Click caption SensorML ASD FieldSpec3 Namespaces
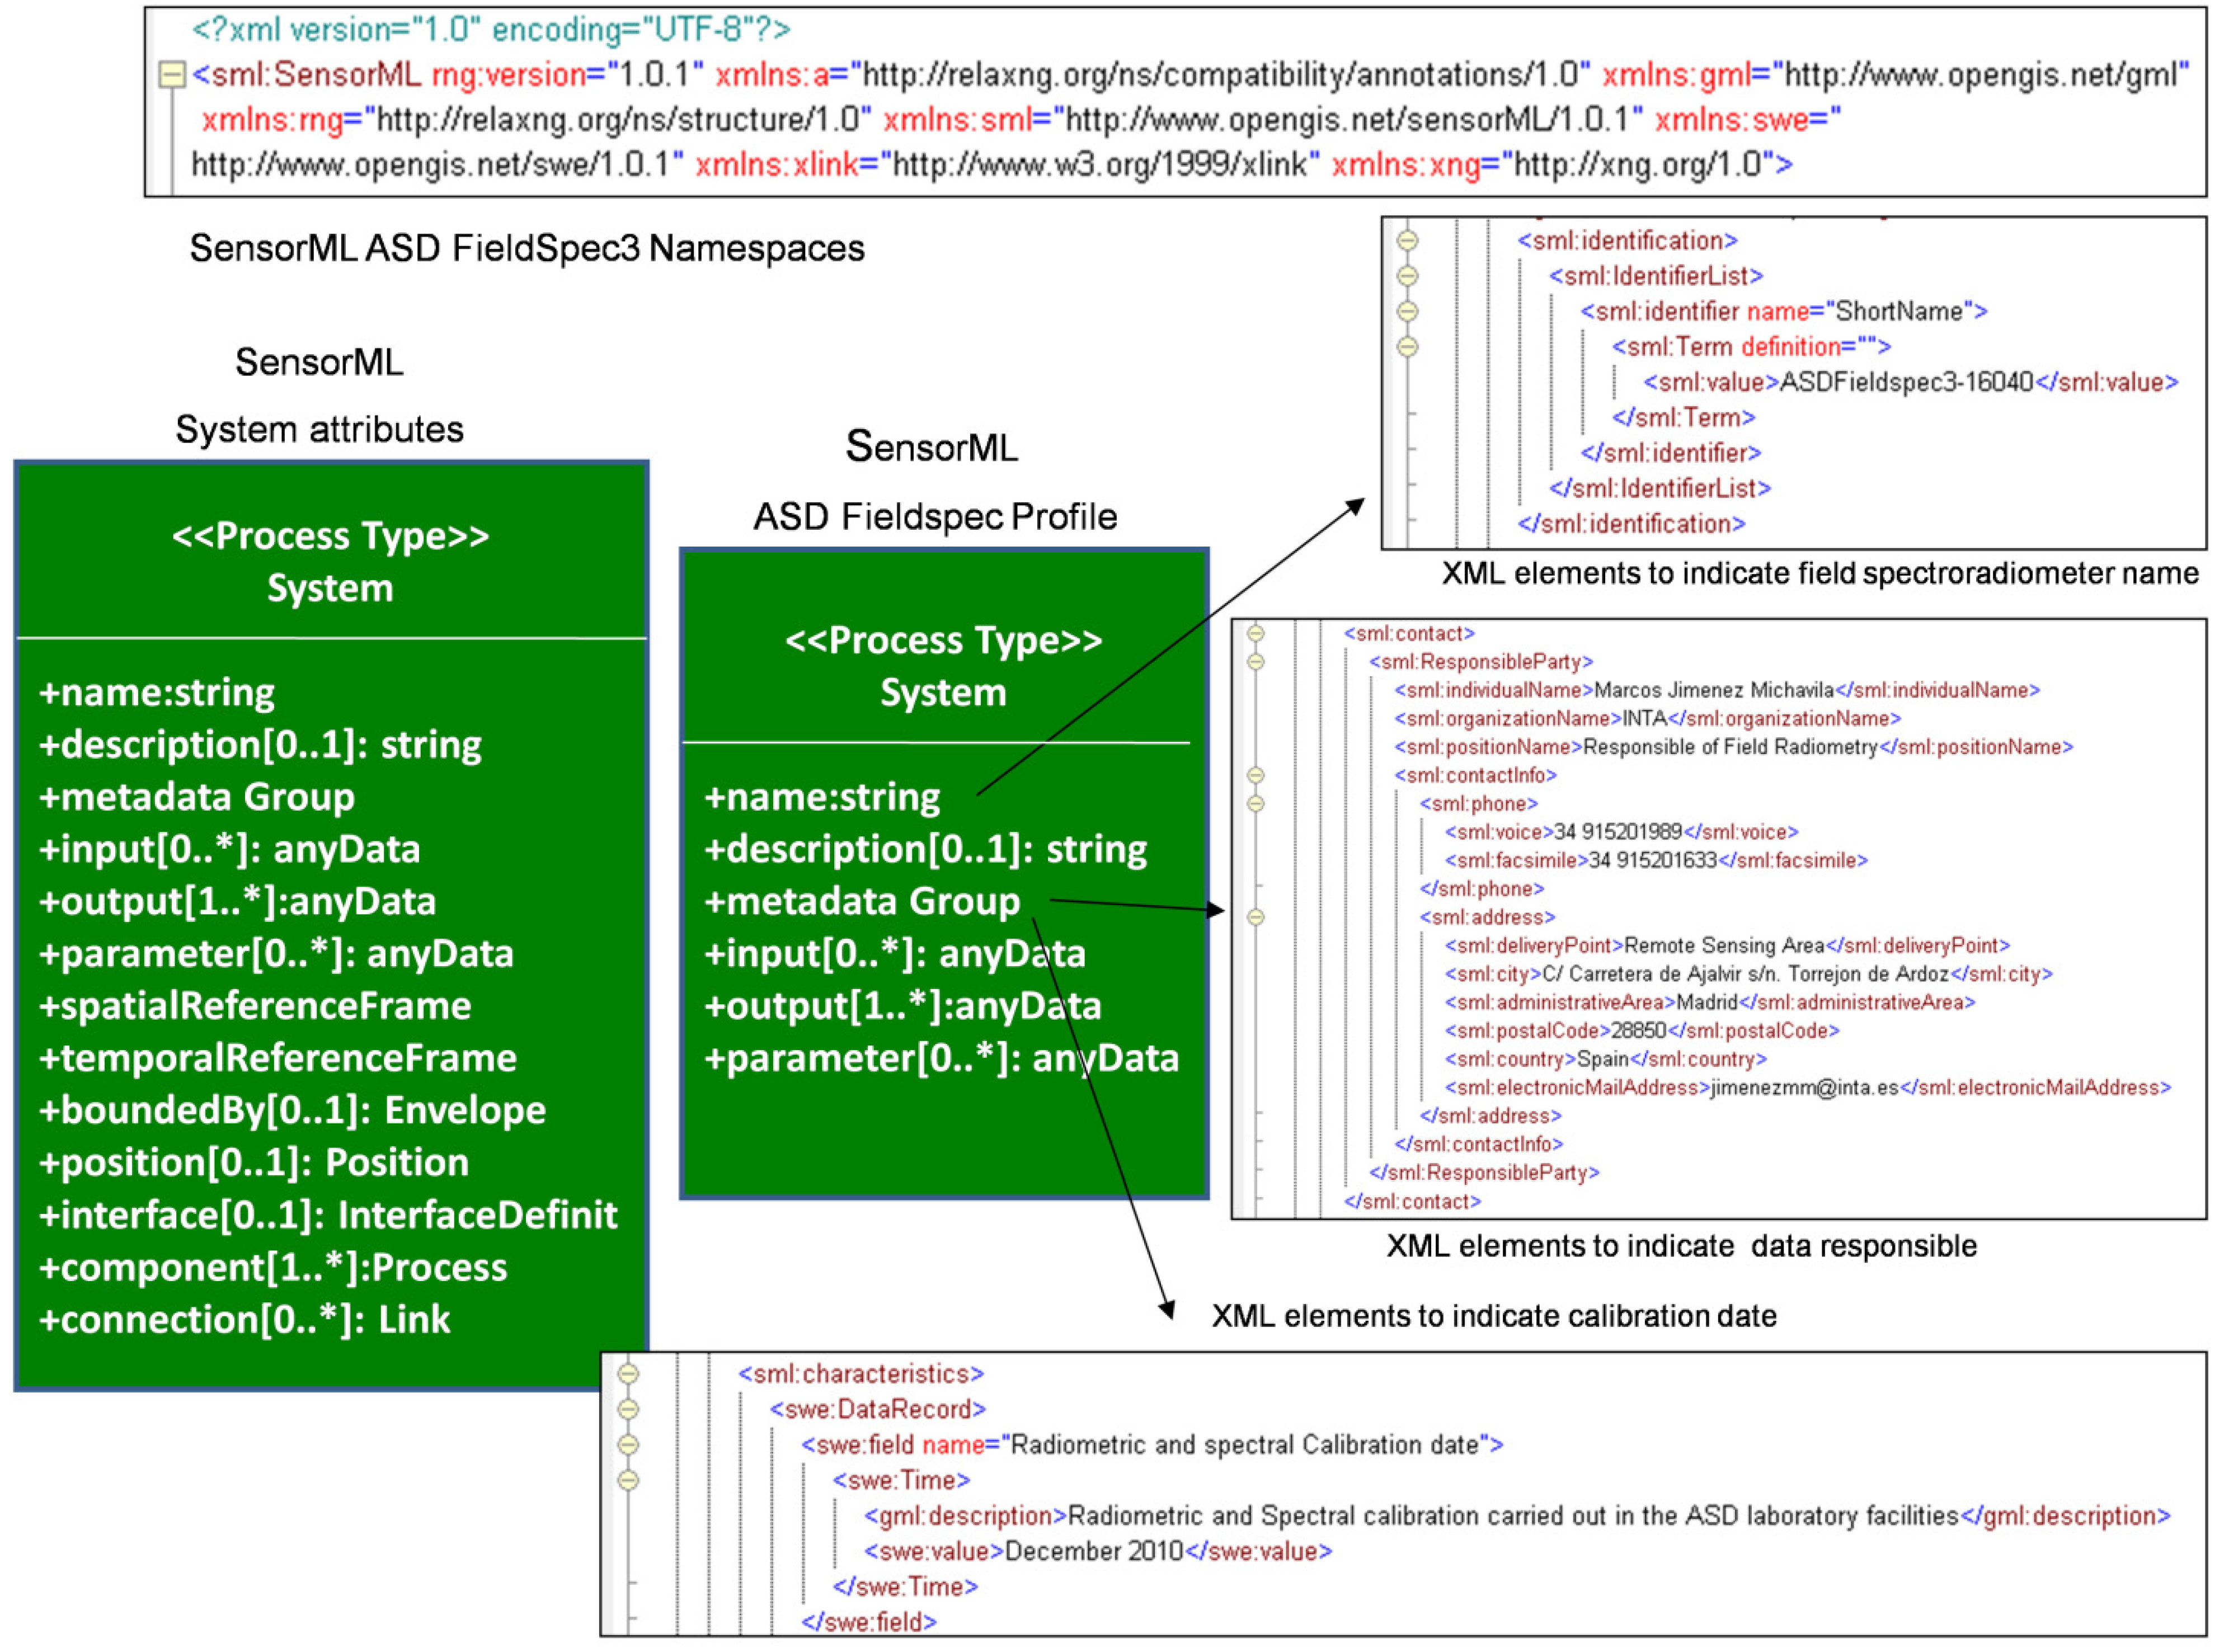Viewport: 2224px width, 1652px height. click(x=527, y=249)
